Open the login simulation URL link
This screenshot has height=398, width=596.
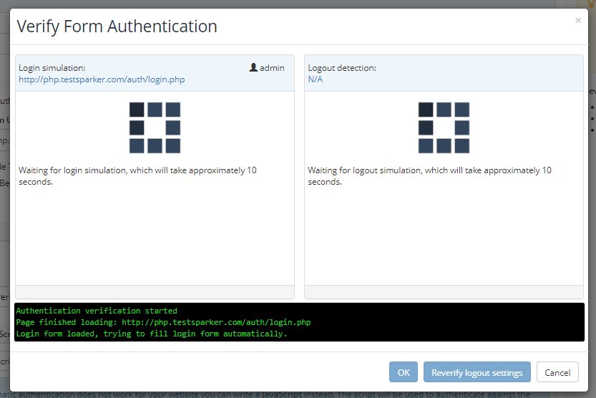click(x=102, y=79)
